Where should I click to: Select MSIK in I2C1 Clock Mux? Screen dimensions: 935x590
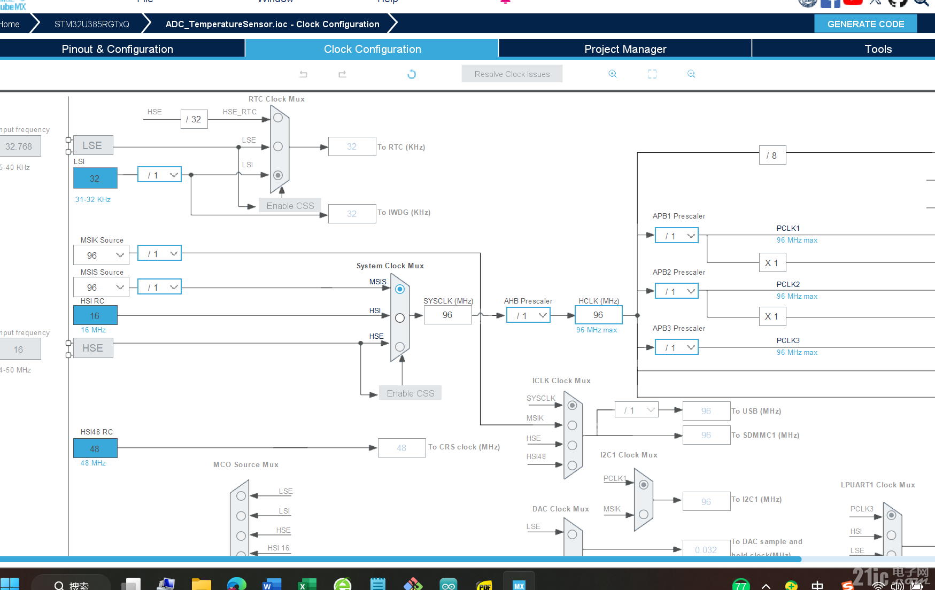[x=644, y=514]
